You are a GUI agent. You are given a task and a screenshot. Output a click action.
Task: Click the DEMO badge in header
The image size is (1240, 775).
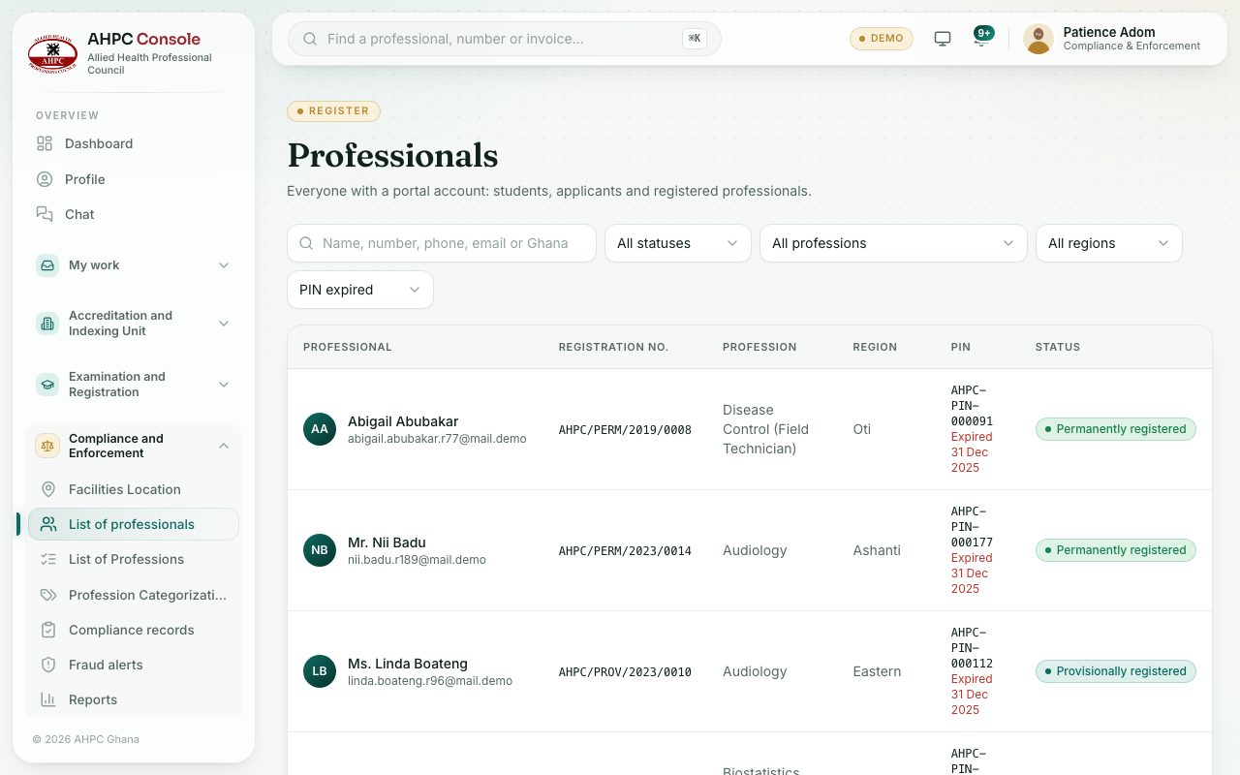(x=882, y=39)
